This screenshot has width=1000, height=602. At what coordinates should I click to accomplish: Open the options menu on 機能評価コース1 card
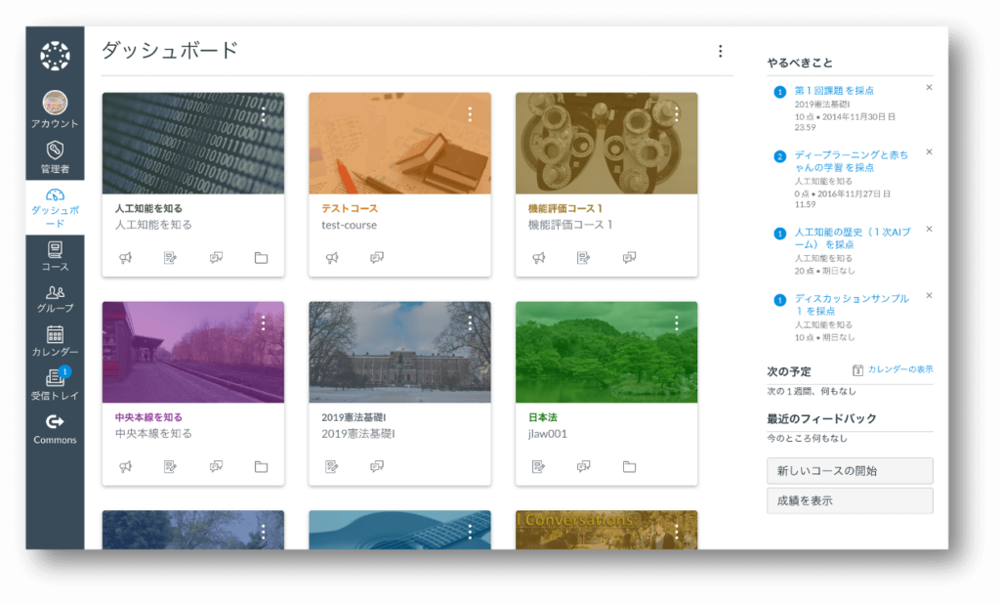pyautogui.click(x=677, y=115)
